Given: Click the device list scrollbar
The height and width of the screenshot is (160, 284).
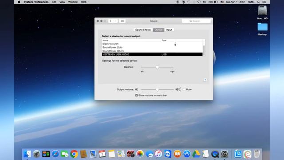Looking at the screenshot, I should (204, 50).
